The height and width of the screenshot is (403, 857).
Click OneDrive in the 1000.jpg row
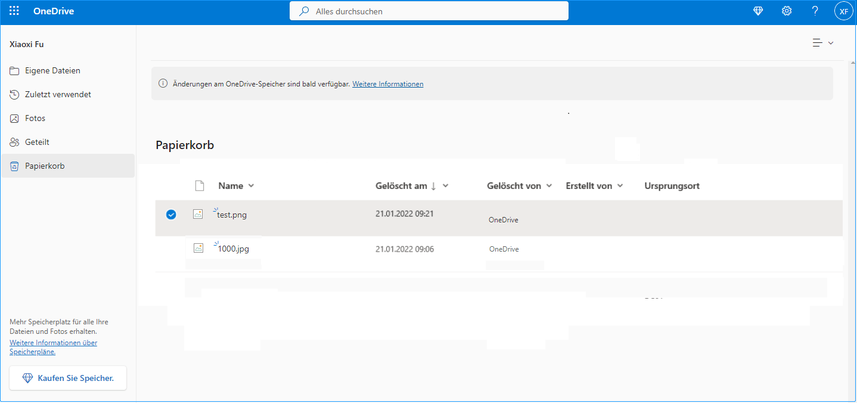pos(504,249)
